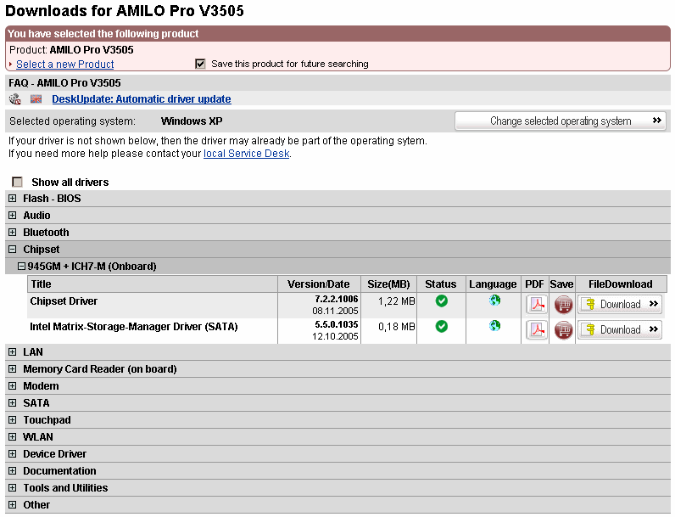Enable the Show all drivers checkbox

tap(17, 182)
